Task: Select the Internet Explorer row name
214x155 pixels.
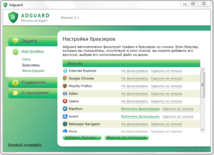Action: [x=83, y=71]
